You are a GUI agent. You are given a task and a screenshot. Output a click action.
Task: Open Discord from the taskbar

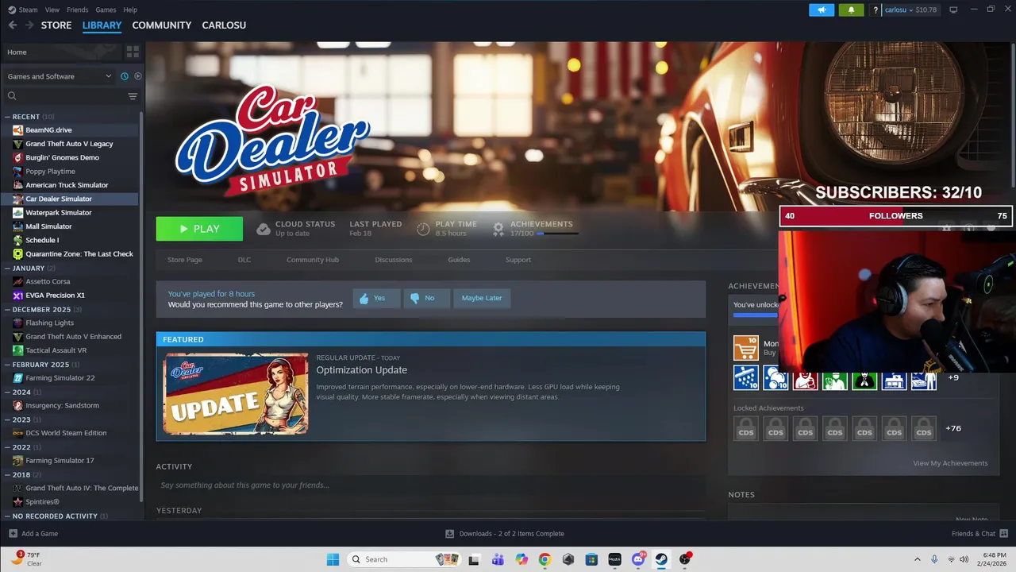click(x=638, y=559)
